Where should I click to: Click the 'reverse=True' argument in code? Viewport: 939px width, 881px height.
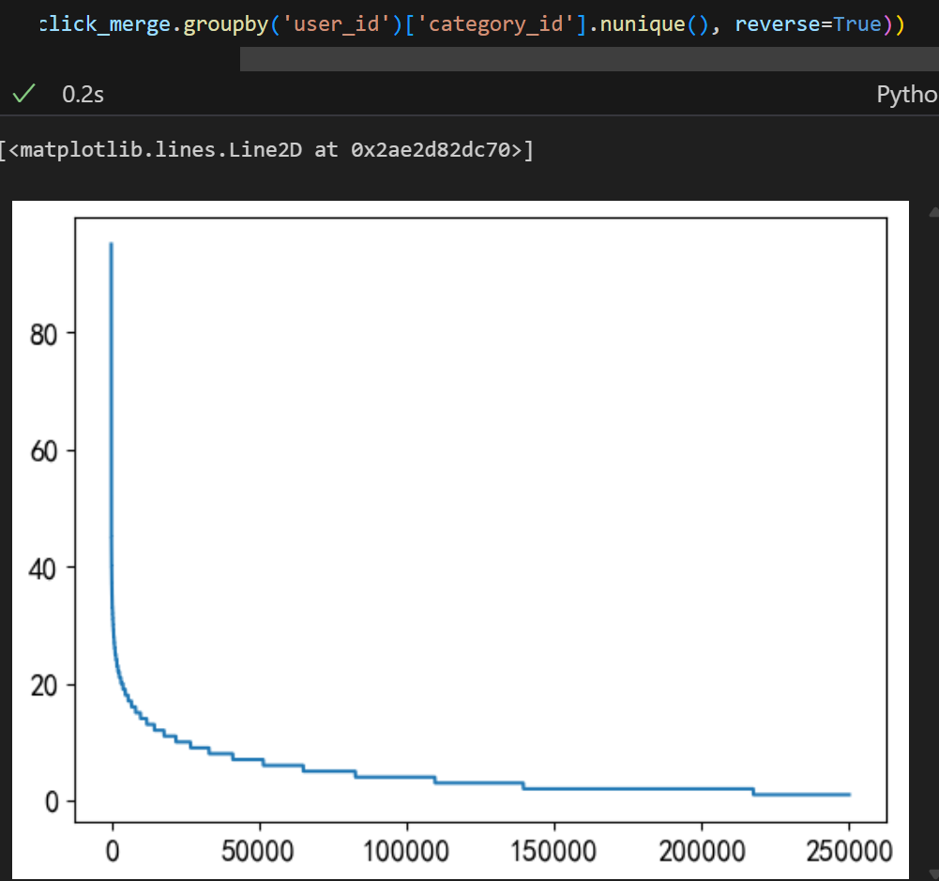coord(809,24)
